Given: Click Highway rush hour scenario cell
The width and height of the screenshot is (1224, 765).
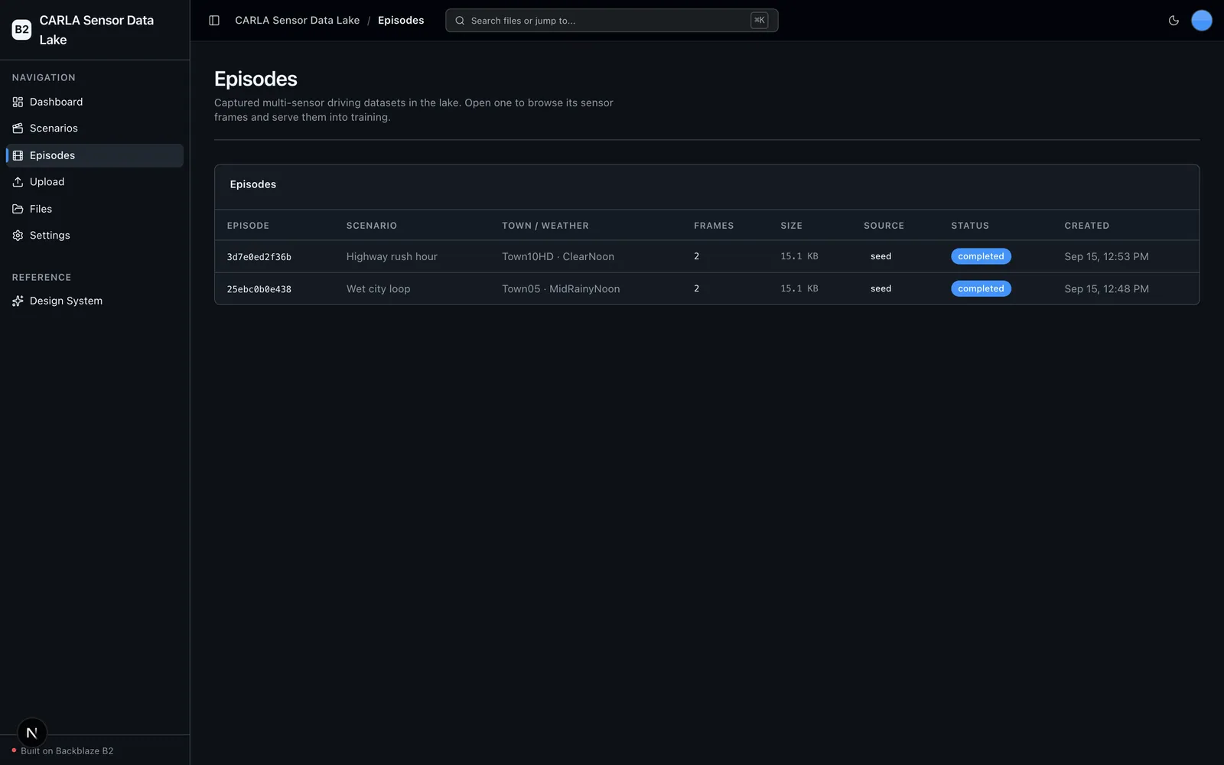Looking at the screenshot, I should [x=392, y=257].
